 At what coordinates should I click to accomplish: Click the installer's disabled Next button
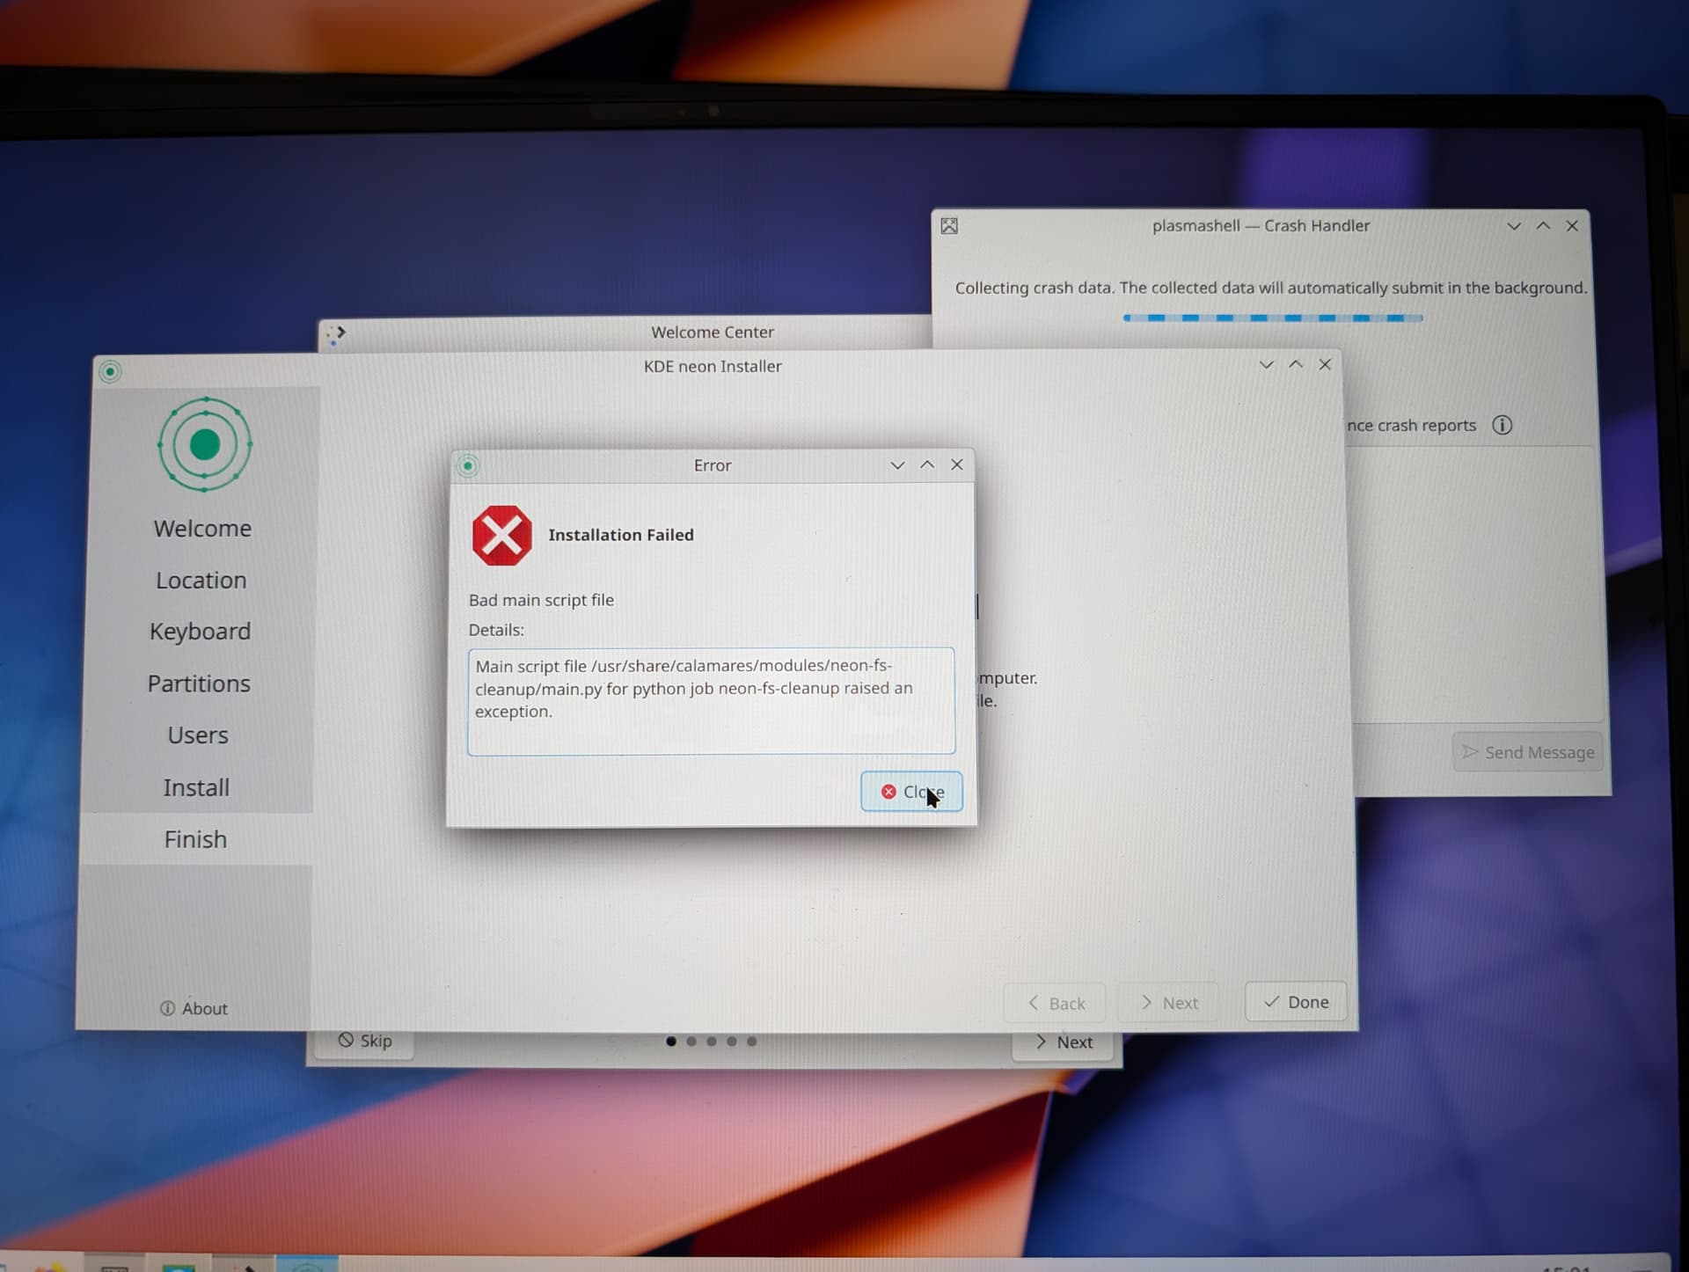pyautogui.click(x=1168, y=1003)
